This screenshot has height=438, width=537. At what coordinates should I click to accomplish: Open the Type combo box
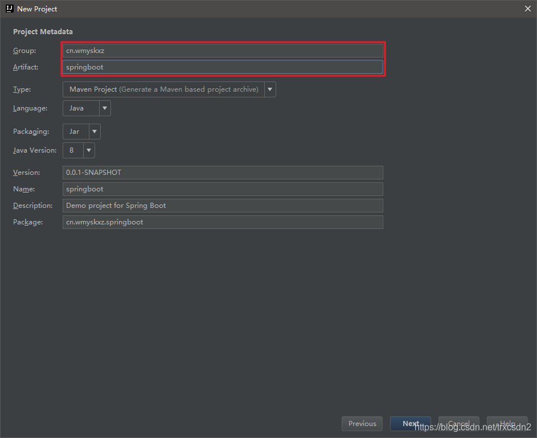pyautogui.click(x=169, y=89)
